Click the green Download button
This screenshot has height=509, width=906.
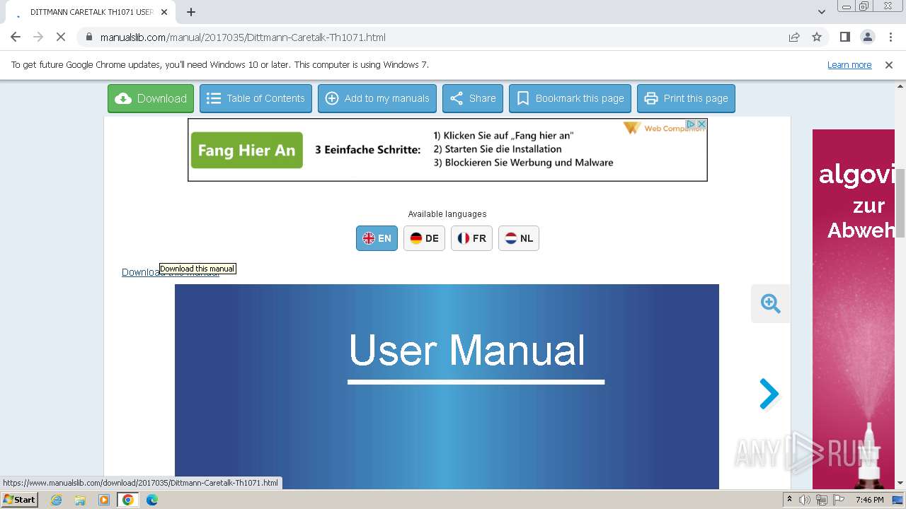click(x=151, y=98)
